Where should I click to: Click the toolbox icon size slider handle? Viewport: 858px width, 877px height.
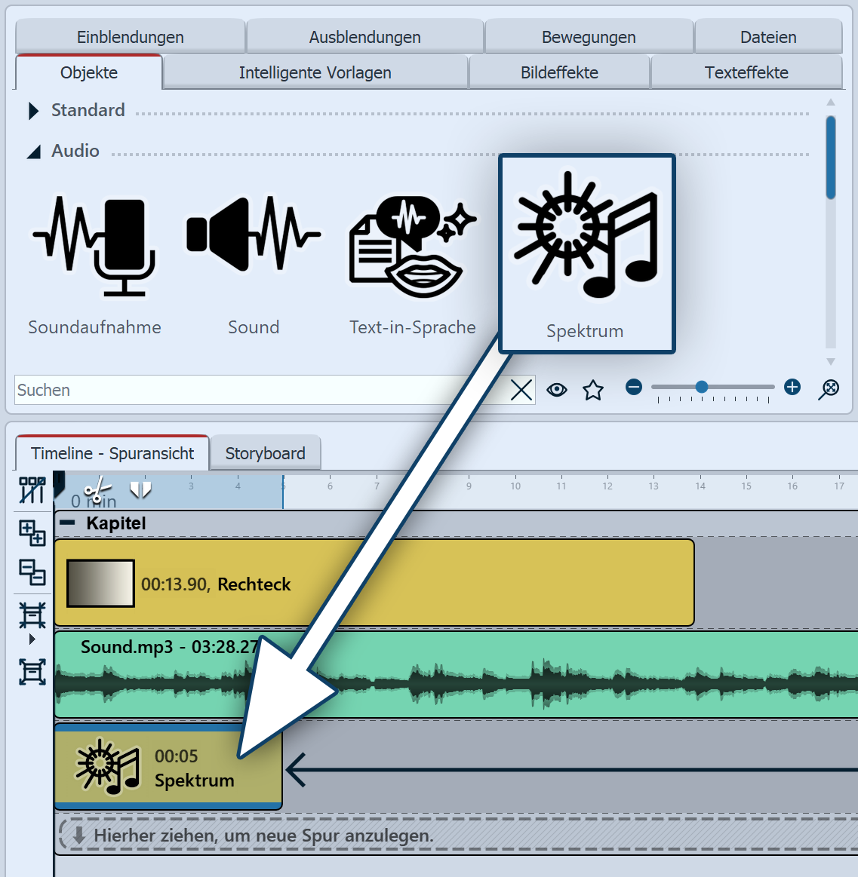(x=702, y=387)
